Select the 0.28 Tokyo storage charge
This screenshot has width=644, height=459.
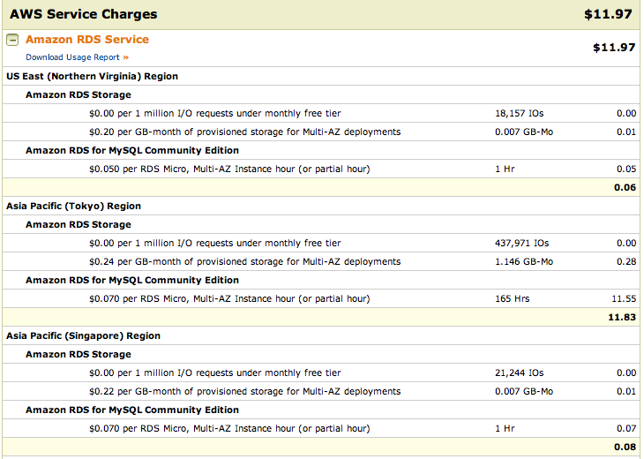coord(626,262)
